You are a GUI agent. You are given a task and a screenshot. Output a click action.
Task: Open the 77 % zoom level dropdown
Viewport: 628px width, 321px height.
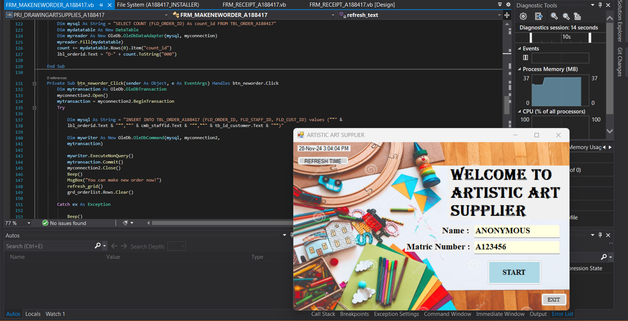[x=29, y=223]
